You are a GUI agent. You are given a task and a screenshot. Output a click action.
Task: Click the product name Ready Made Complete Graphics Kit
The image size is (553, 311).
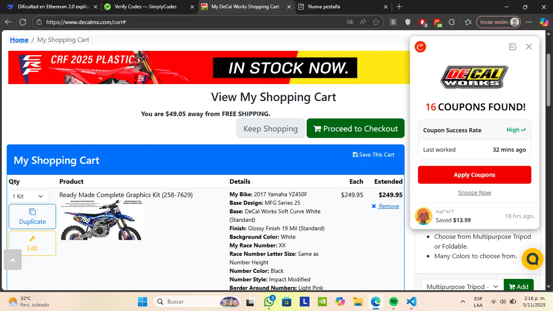click(126, 195)
